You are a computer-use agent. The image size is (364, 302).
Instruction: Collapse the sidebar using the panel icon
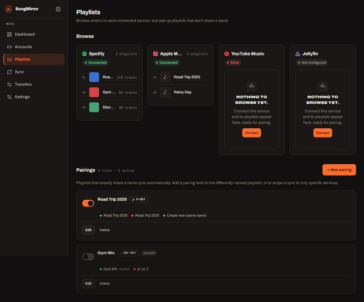(x=58, y=9)
